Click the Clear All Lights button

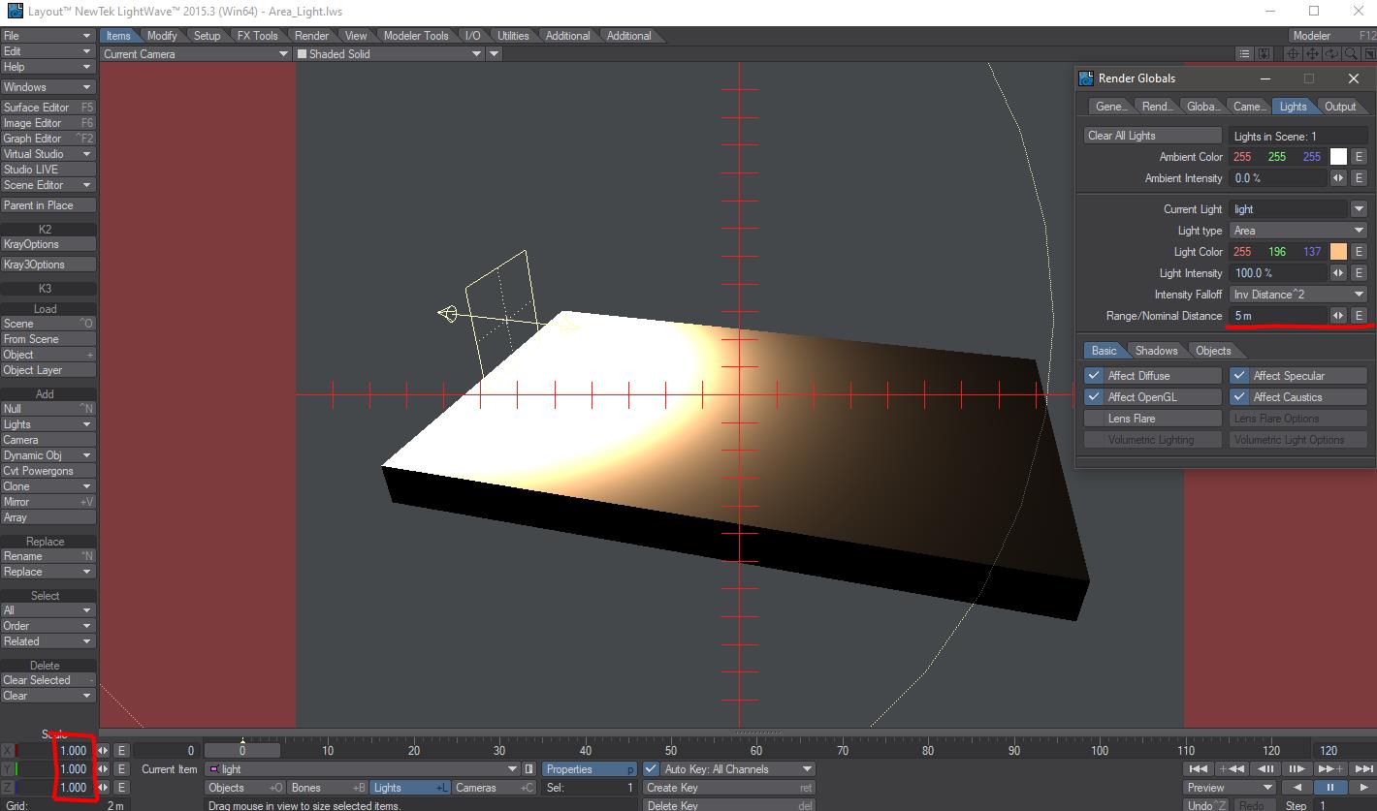pyautogui.click(x=1152, y=136)
